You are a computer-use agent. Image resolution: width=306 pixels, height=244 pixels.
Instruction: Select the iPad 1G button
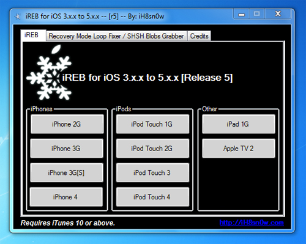click(239, 124)
